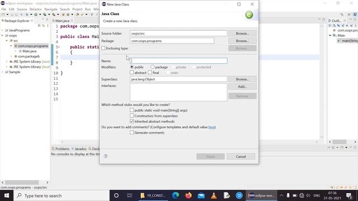This screenshot has width=358, height=201.
Task: Select the public modifier radio button
Action: coord(132,67)
